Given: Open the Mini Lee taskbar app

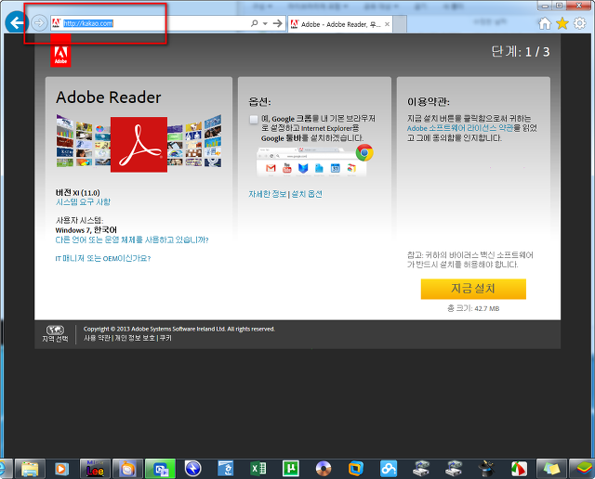Looking at the screenshot, I should 95,469.
